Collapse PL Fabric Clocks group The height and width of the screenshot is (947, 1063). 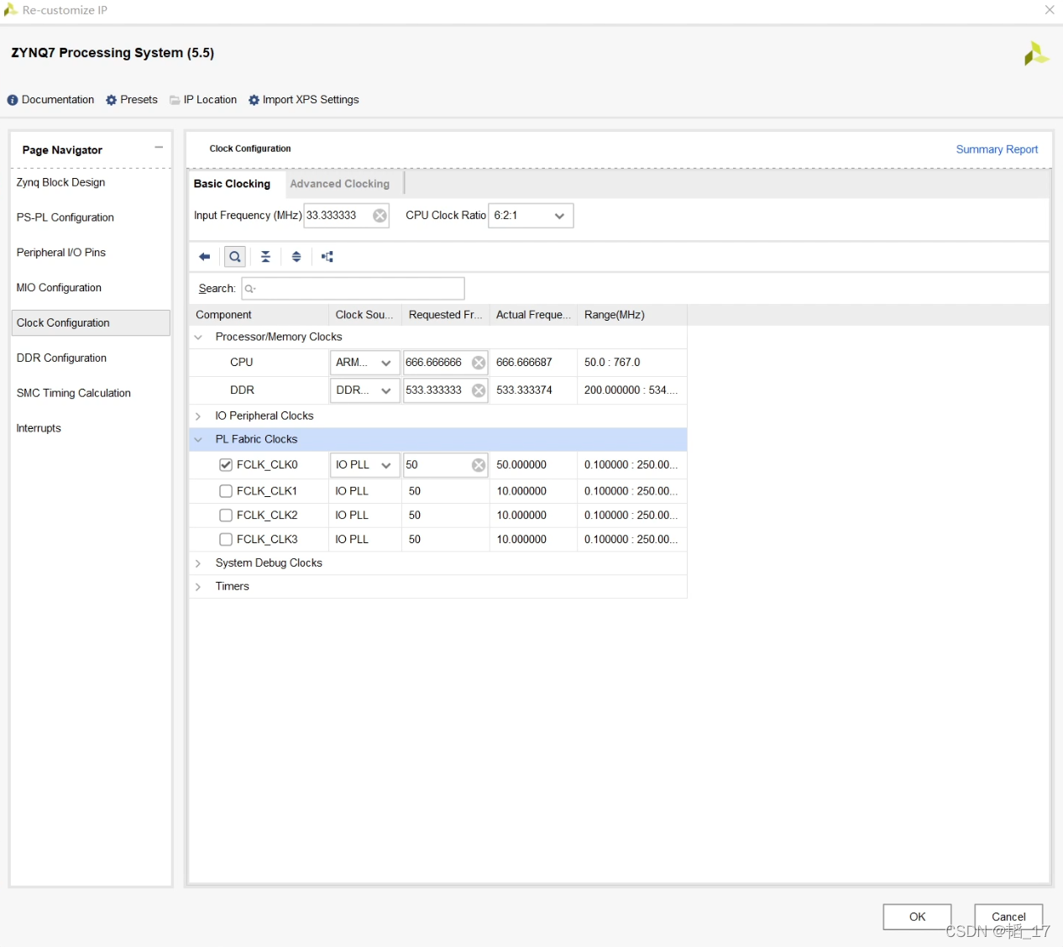coord(198,440)
